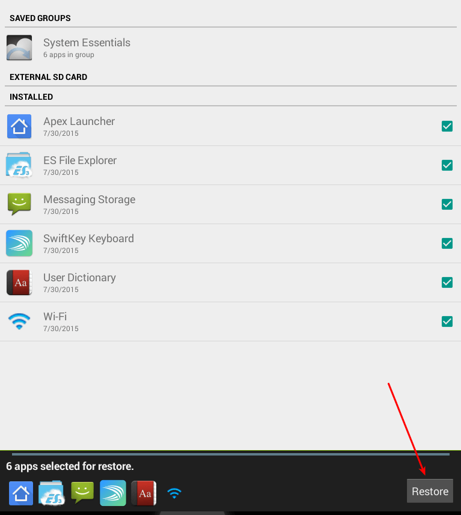The image size is (461, 515).
Task: Uncheck the Apex Launcher checkbox
Action: pos(447,126)
